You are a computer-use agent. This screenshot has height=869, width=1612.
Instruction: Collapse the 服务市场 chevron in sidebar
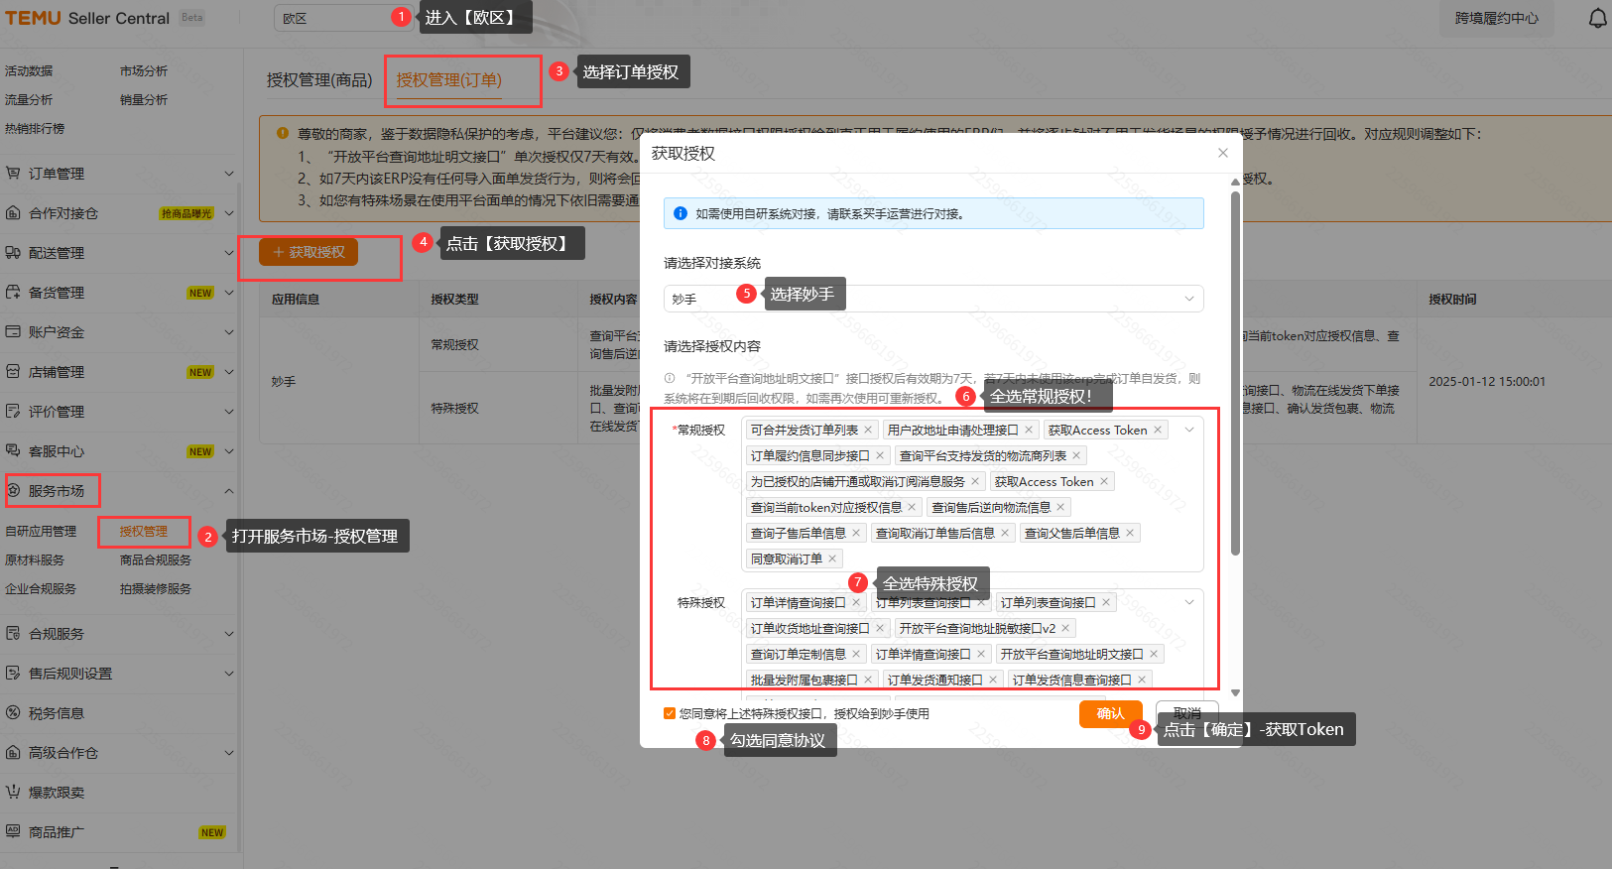[229, 491]
